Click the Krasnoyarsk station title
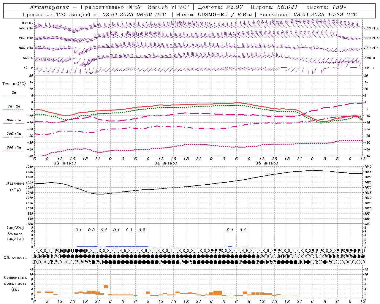 (x=50, y=7)
